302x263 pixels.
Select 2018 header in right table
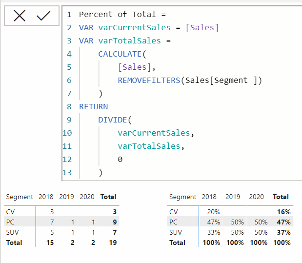click(209, 197)
